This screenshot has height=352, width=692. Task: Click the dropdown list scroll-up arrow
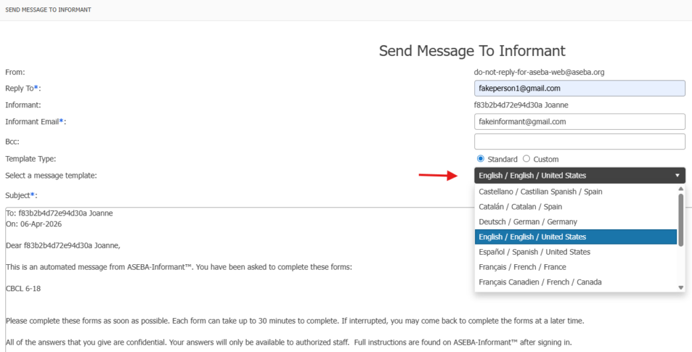click(681, 189)
